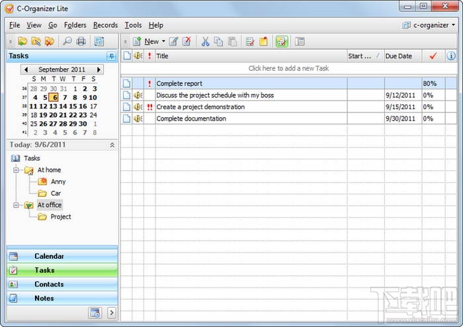The image size is (463, 327).
Task: Click the yellow sticky note icon
Action: [x=263, y=42]
